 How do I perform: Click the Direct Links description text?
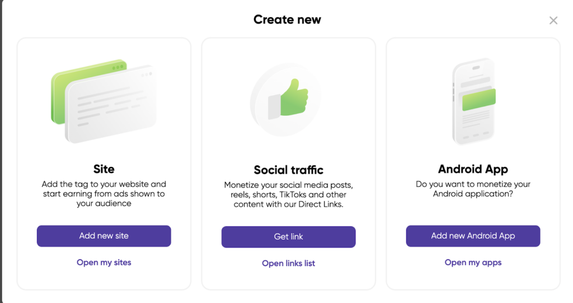coord(289,194)
